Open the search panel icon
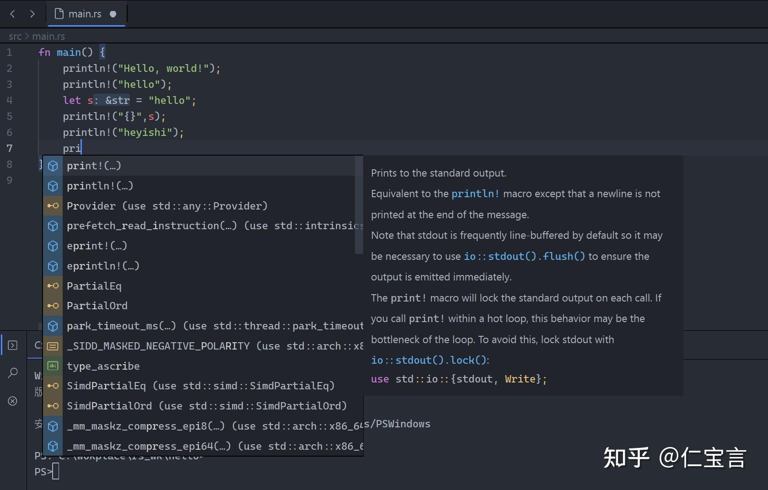768x490 pixels. 13,373
